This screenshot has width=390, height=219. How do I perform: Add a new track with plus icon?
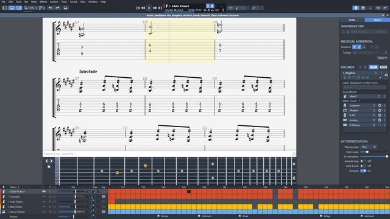click(x=3, y=187)
